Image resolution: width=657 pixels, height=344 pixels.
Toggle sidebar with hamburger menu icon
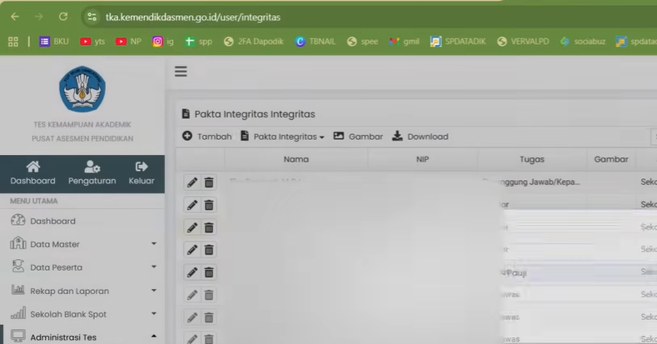pyautogui.click(x=181, y=72)
